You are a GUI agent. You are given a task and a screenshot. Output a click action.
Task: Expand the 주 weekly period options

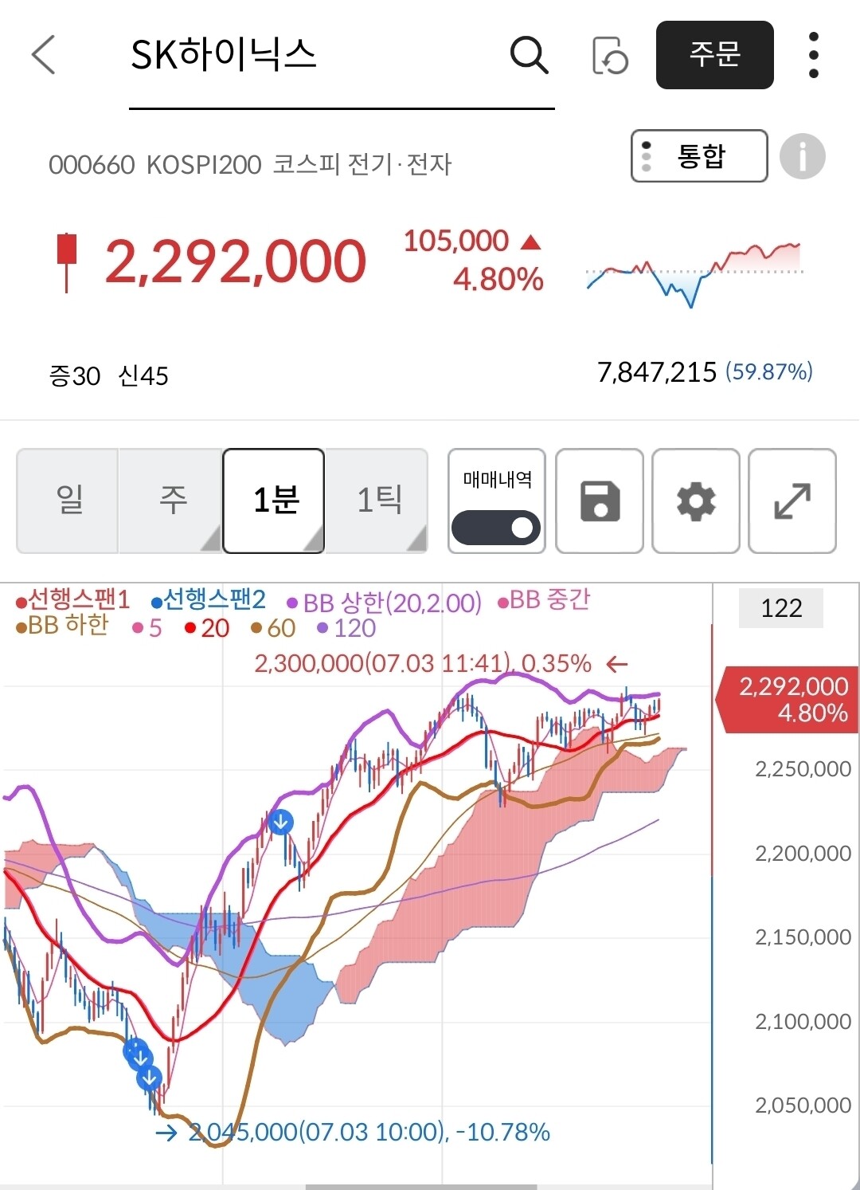point(210,540)
